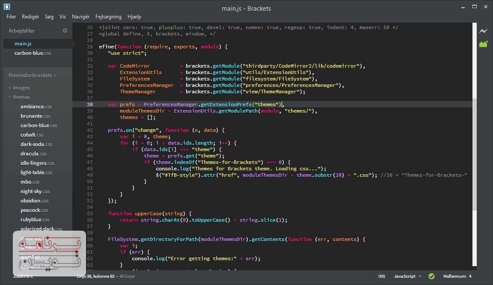
Task: Open the Vis menu
Action: [62, 17]
